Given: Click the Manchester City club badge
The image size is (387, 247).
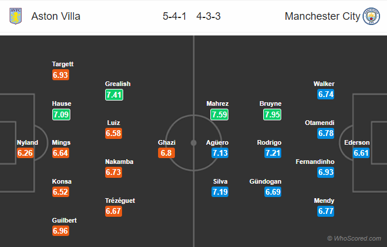Looking at the screenshot, I should point(371,16).
